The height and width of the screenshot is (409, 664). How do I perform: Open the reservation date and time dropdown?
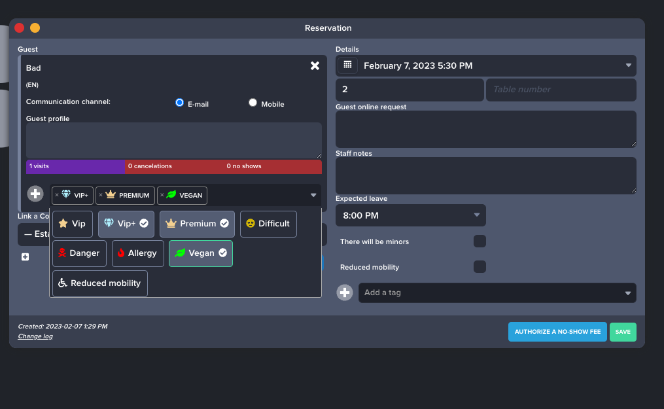pos(628,65)
